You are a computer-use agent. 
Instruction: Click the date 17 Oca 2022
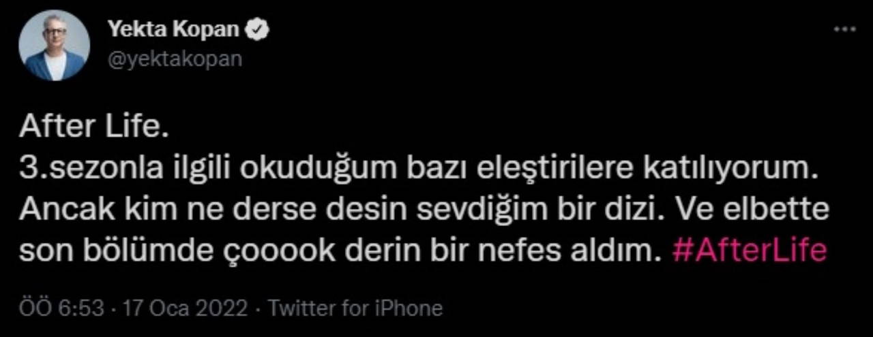tap(184, 308)
